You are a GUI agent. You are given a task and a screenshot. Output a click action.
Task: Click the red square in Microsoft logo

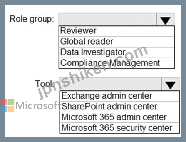4,102
